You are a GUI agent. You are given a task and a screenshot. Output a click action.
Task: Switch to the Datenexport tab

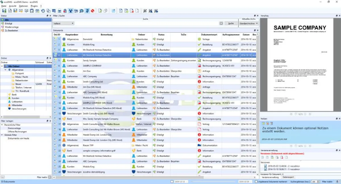click(288, 177)
